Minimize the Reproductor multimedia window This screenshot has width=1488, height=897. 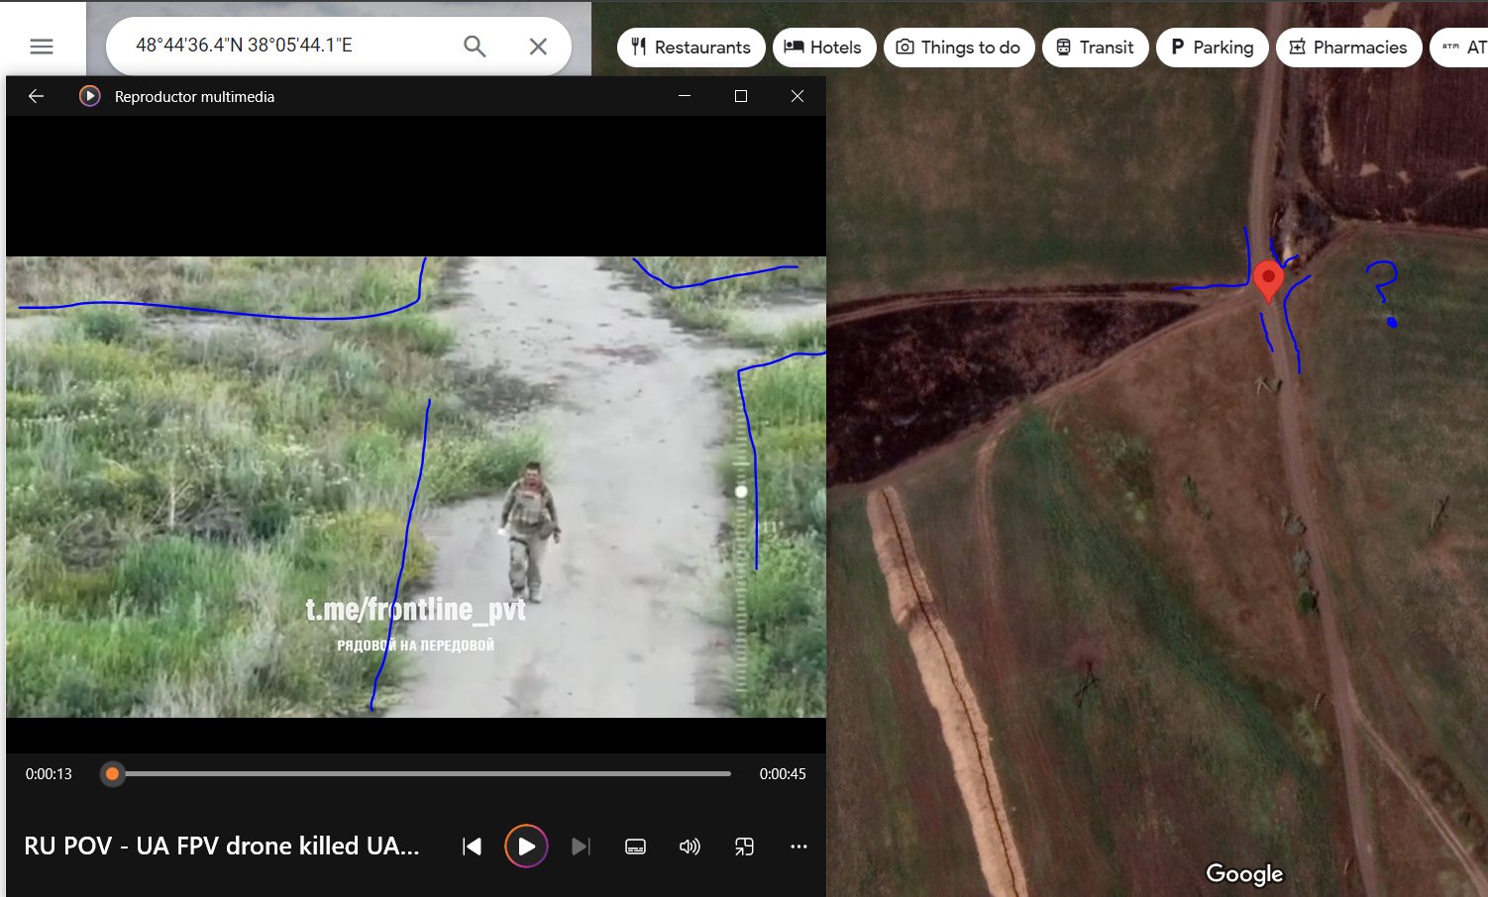tap(685, 96)
